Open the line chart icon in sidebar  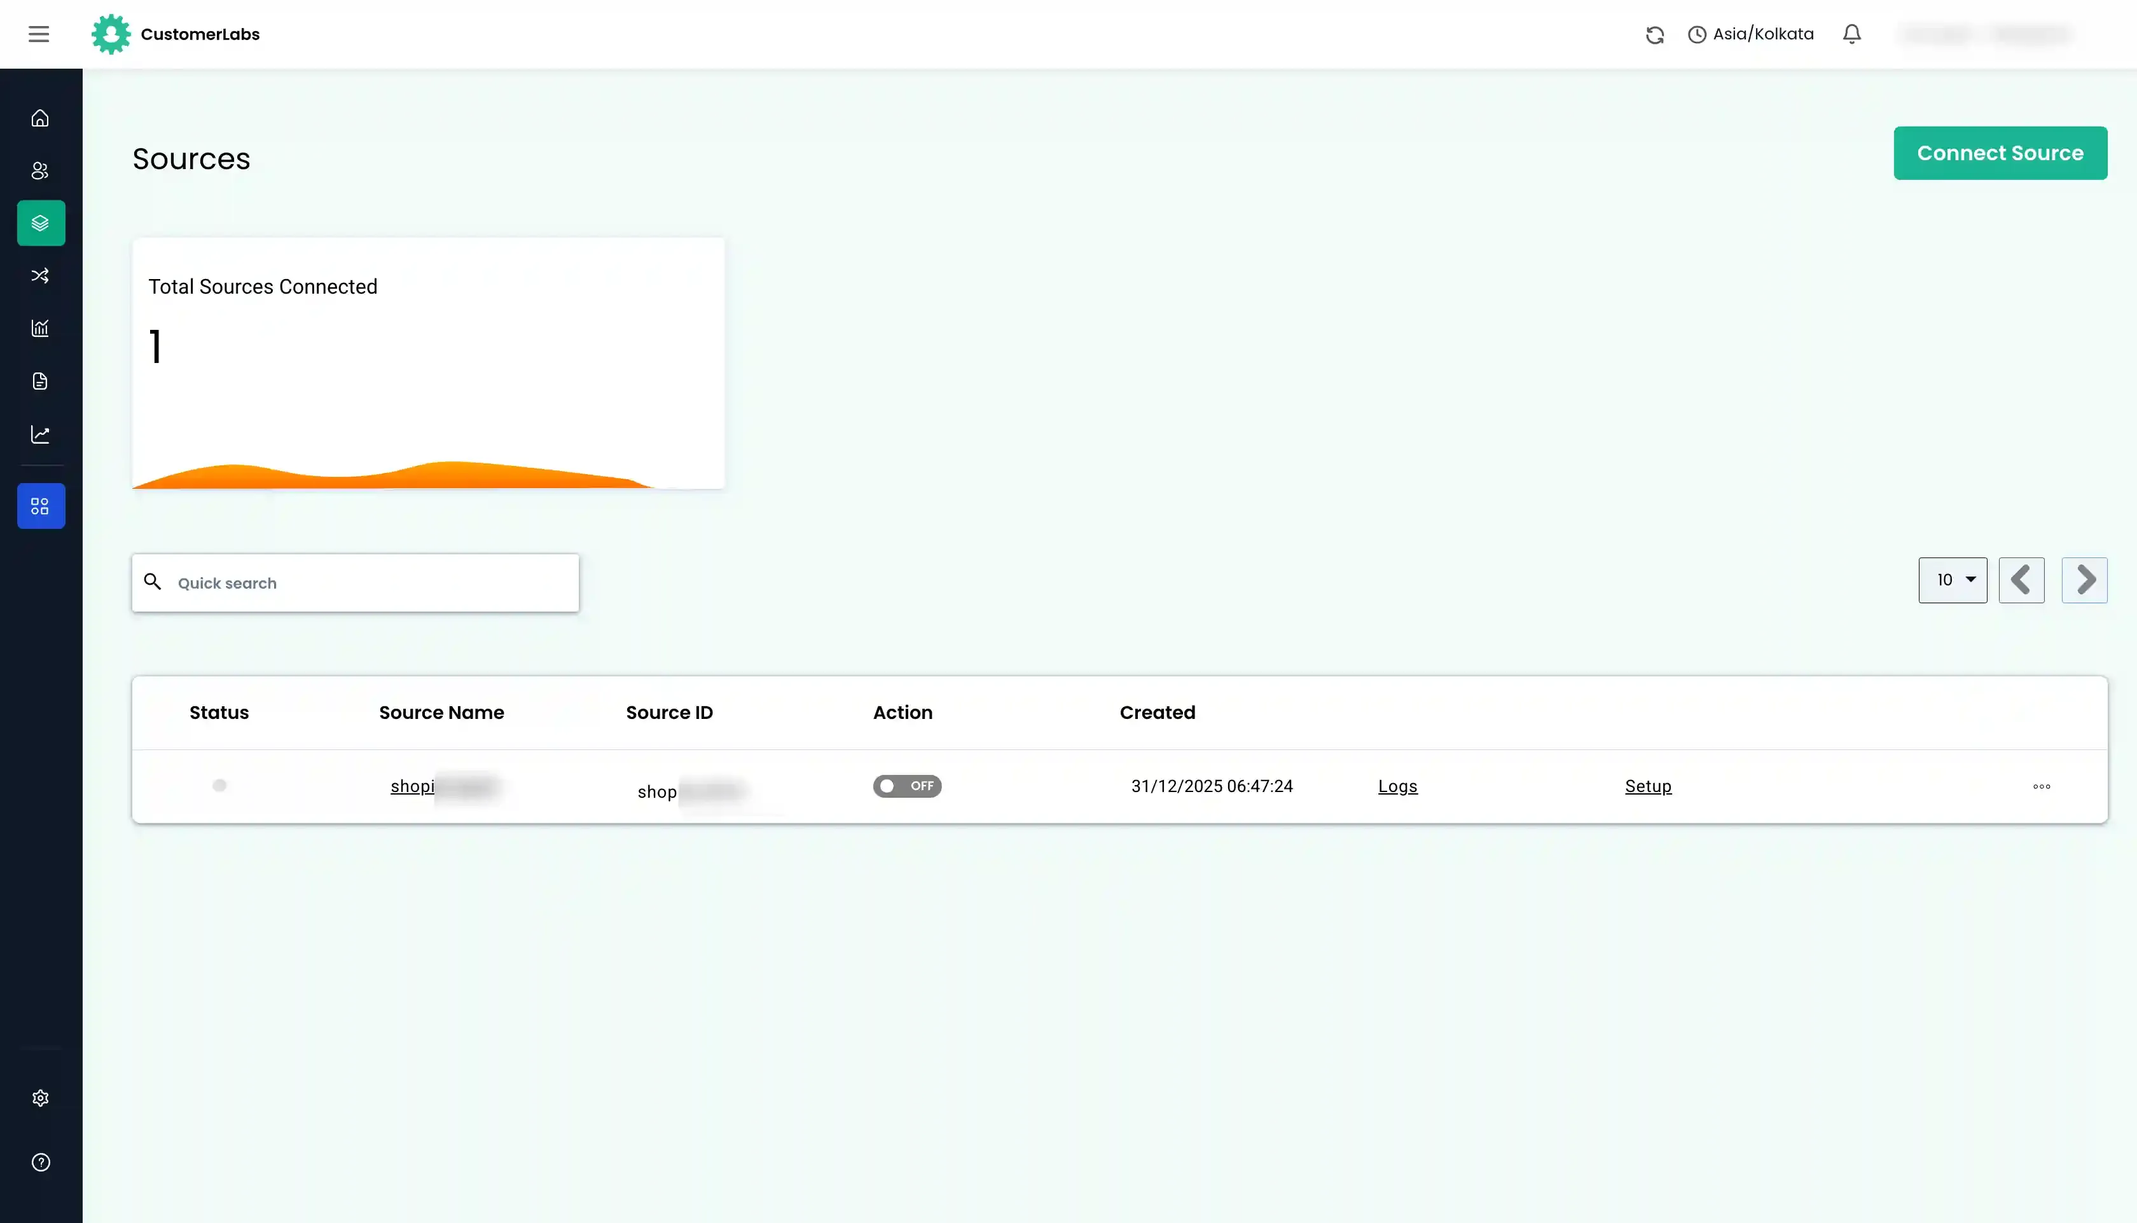click(x=40, y=434)
